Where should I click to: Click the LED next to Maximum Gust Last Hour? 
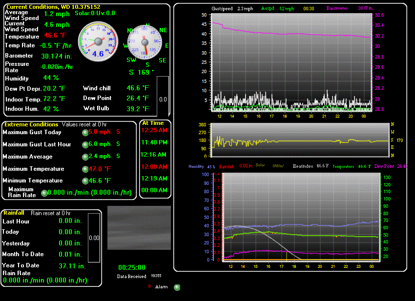(x=85, y=144)
